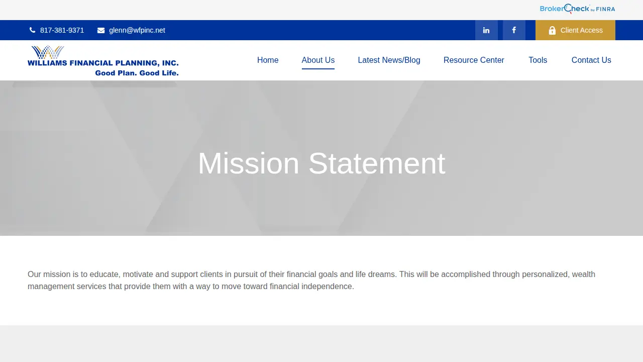Open the Facebook social icon
This screenshot has width=643, height=362.
tap(514, 30)
